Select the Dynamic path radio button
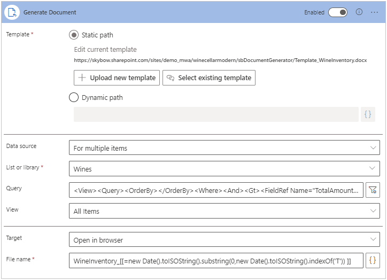This screenshot has height=280, width=387. pos(74,98)
